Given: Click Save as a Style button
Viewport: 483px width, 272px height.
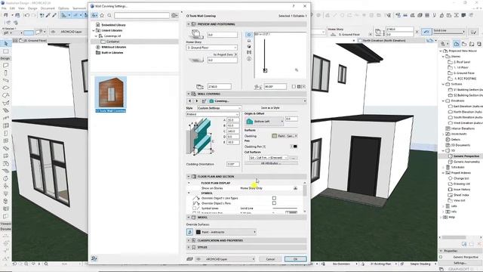Looking at the screenshot, I should pyautogui.click(x=270, y=108).
